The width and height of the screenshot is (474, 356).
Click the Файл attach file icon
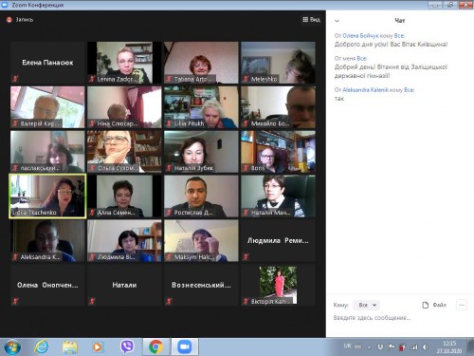(426, 305)
